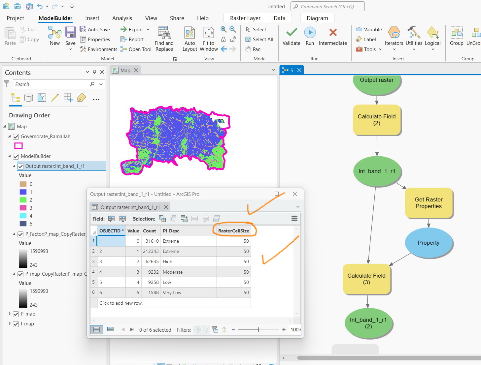This screenshot has width=481, height=365.
Task: Disable the ModelBuilder layer visibility
Action: (x=16, y=156)
